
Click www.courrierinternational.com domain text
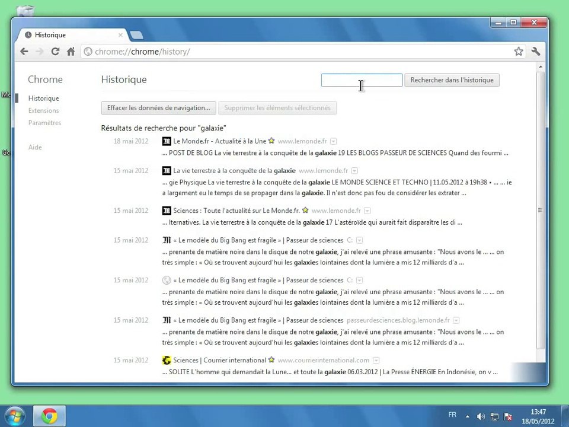pyautogui.click(x=324, y=360)
